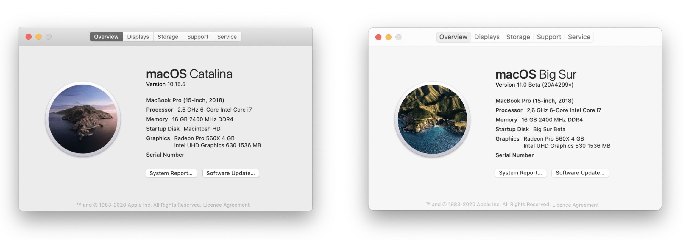The width and height of the screenshot is (683, 240).
Task: Minimize the macOS Big Sur About window
Action: tap(388, 37)
